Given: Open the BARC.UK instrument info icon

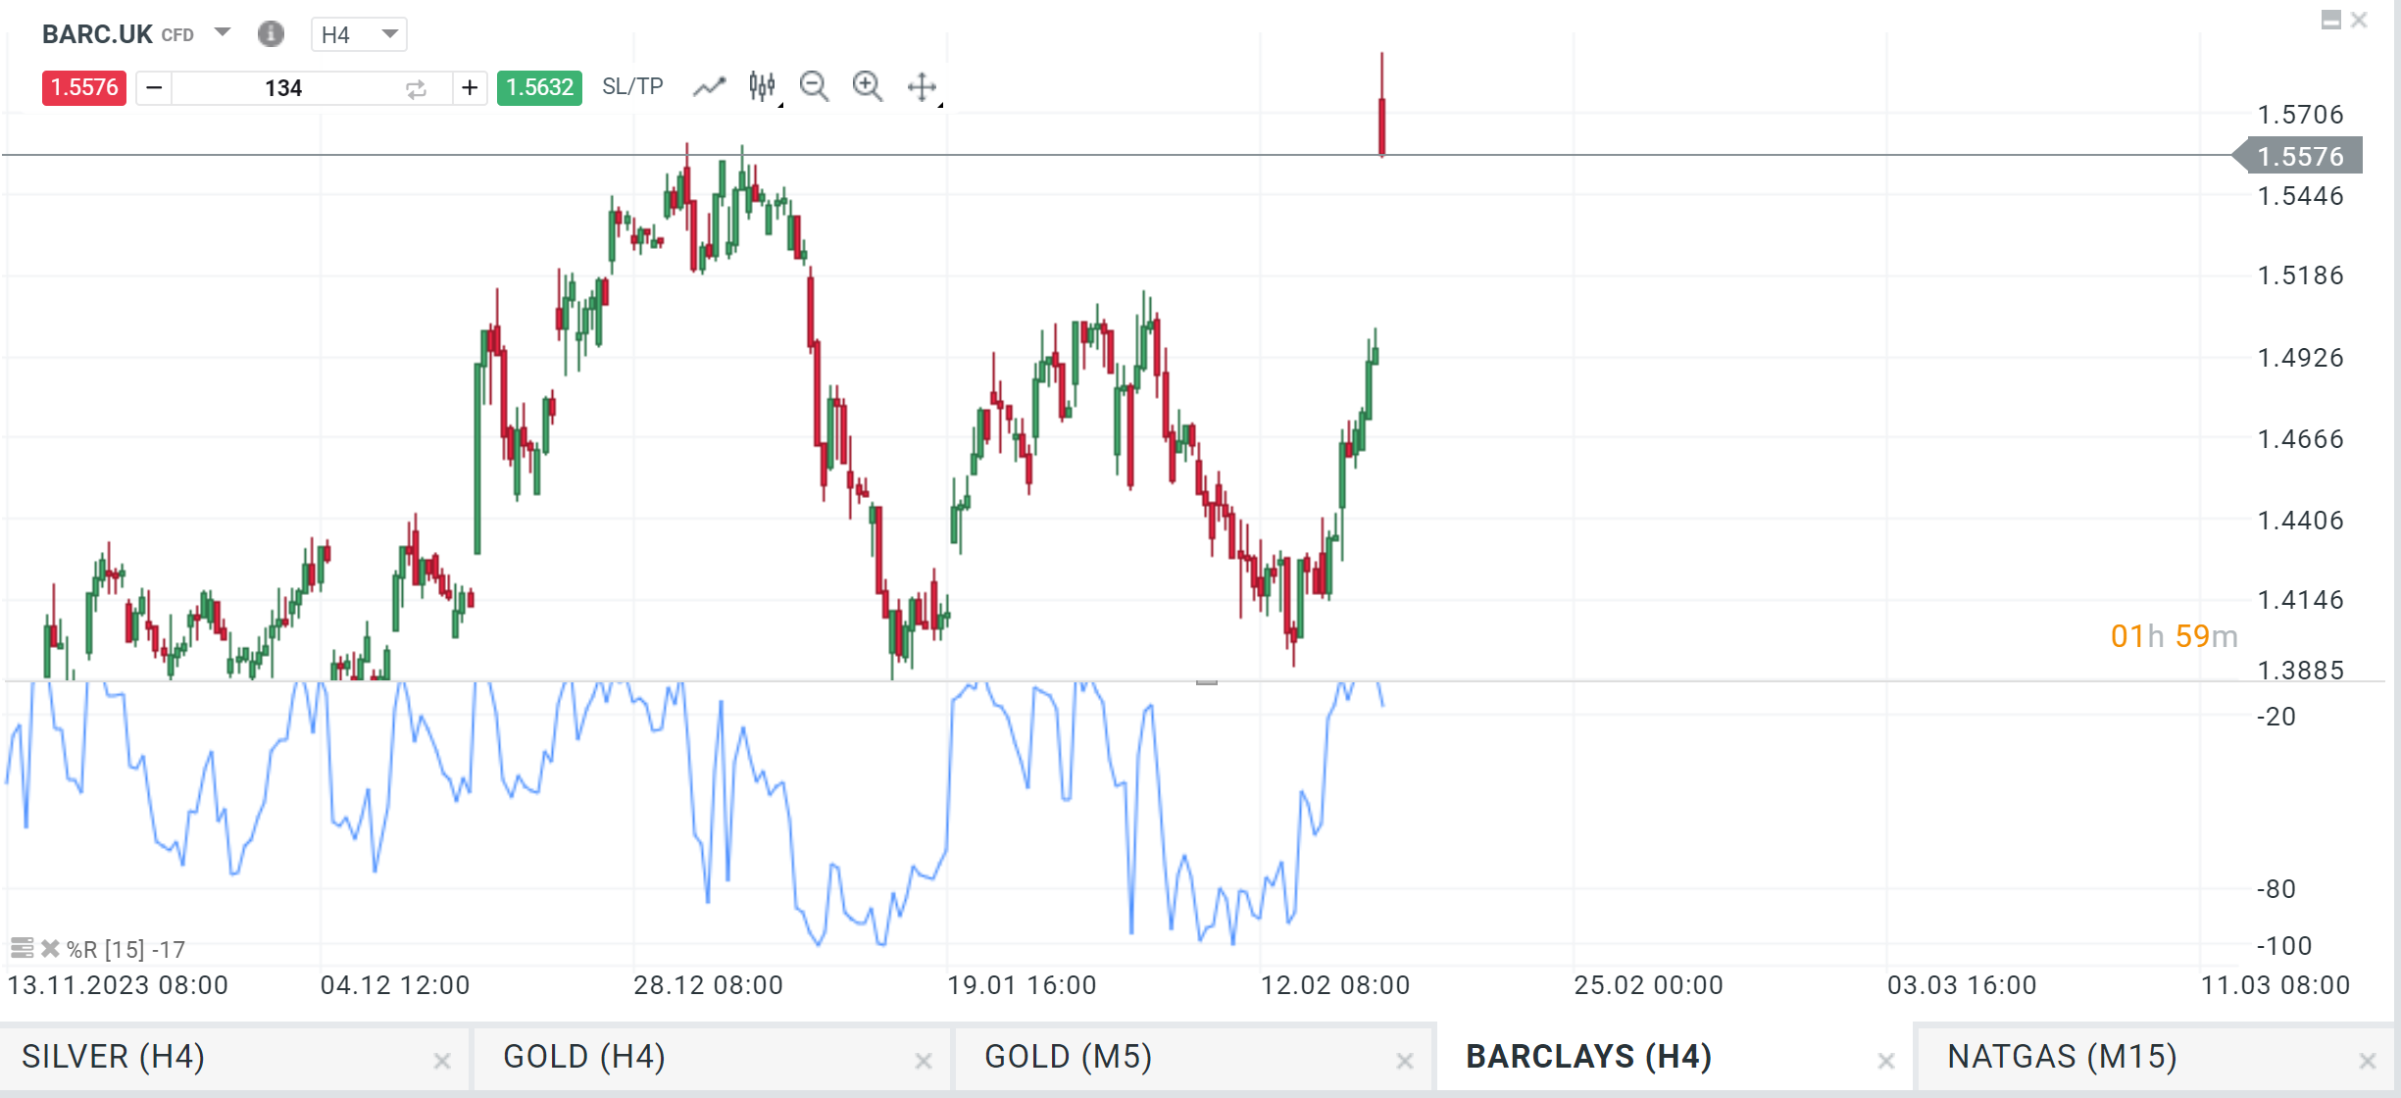Looking at the screenshot, I should pos(271,33).
